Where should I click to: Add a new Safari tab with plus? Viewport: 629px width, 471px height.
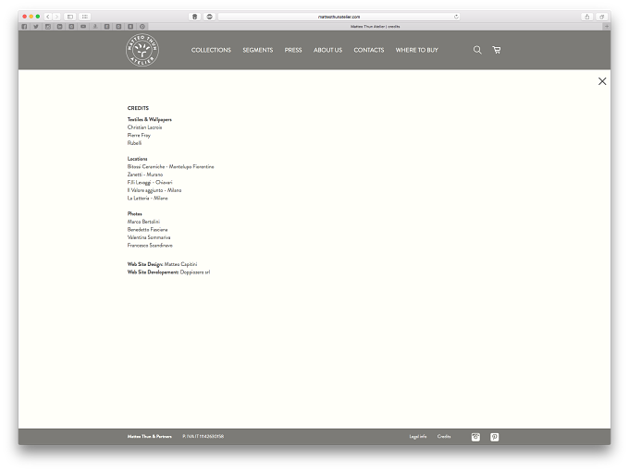[607, 27]
